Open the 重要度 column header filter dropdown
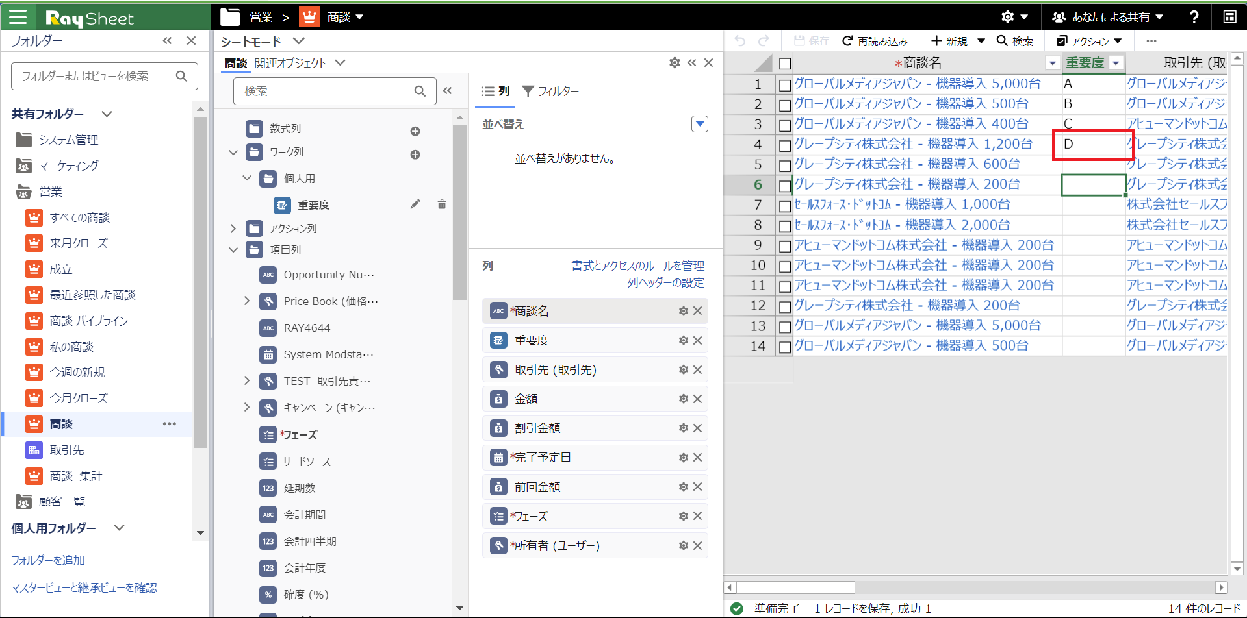This screenshot has width=1247, height=618. click(1116, 64)
